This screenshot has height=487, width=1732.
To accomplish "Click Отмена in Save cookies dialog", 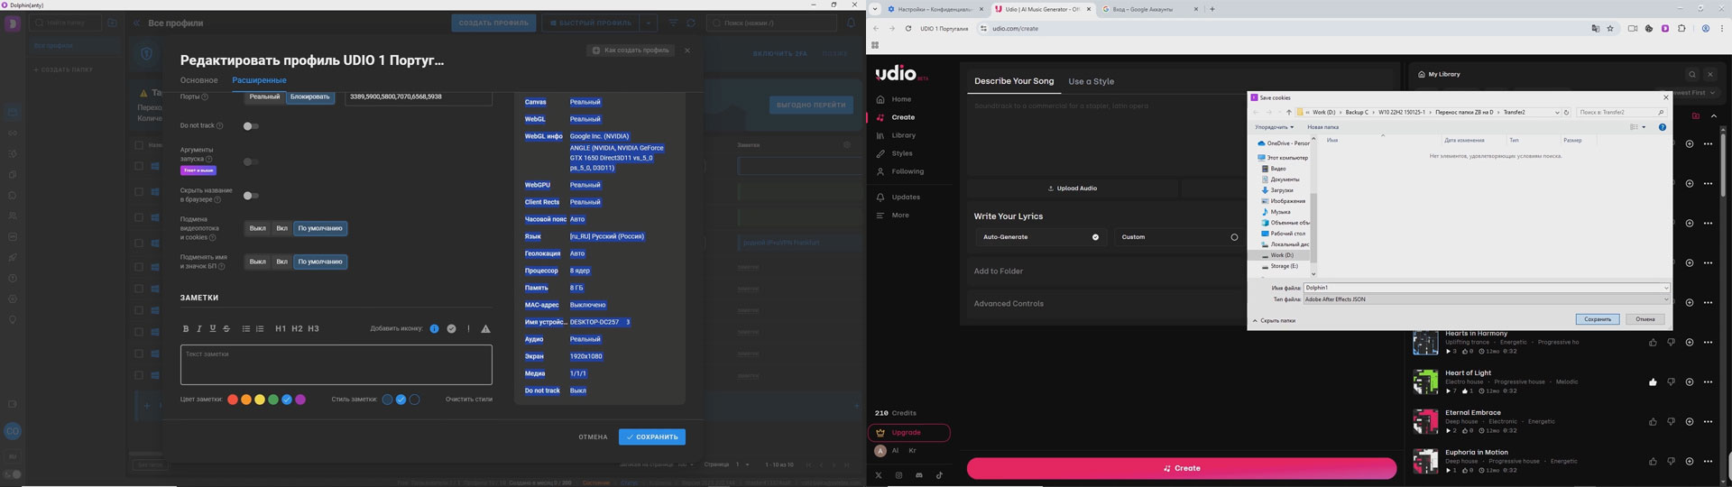I will (1645, 319).
